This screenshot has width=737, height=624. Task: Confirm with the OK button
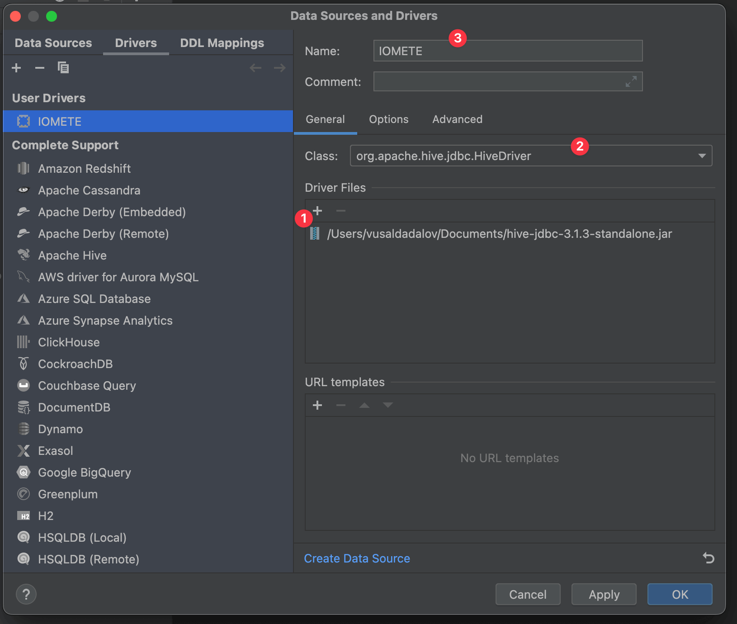pos(680,594)
